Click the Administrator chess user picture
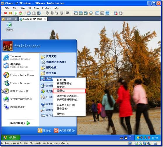This screenshot has width=163, height=147. click(x=8, y=46)
